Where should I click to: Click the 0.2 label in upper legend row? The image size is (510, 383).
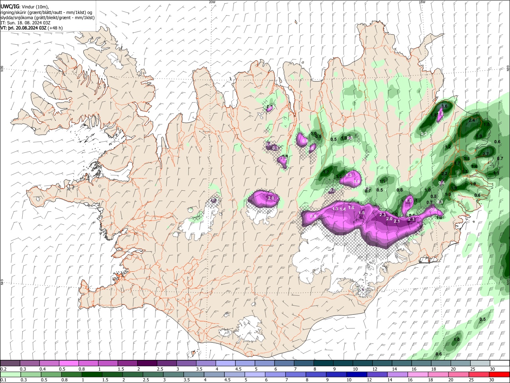pyautogui.click(x=3, y=369)
